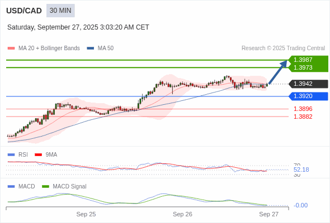Click the Sep 26 date axis marker
This screenshot has width=330, height=223.
pyautogui.click(x=182, y=214)
